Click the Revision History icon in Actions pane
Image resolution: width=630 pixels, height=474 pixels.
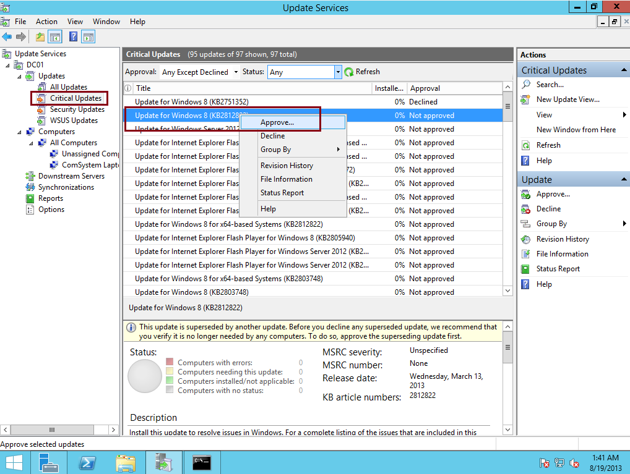(x=525, y=239)
